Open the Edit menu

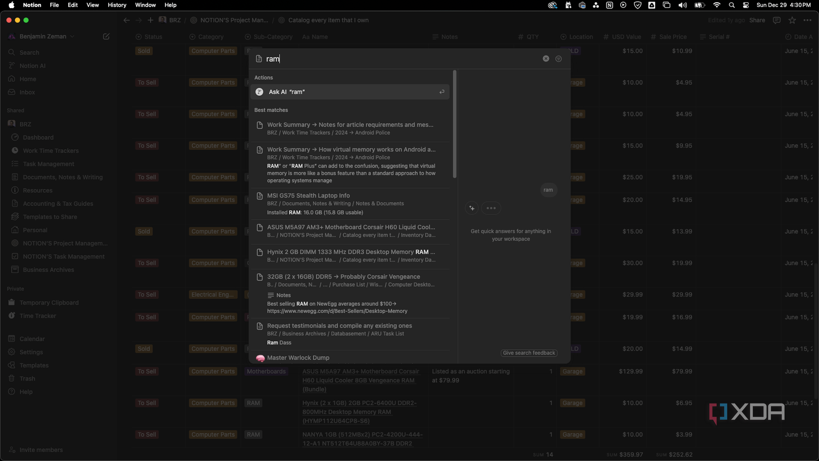[73, 5]
